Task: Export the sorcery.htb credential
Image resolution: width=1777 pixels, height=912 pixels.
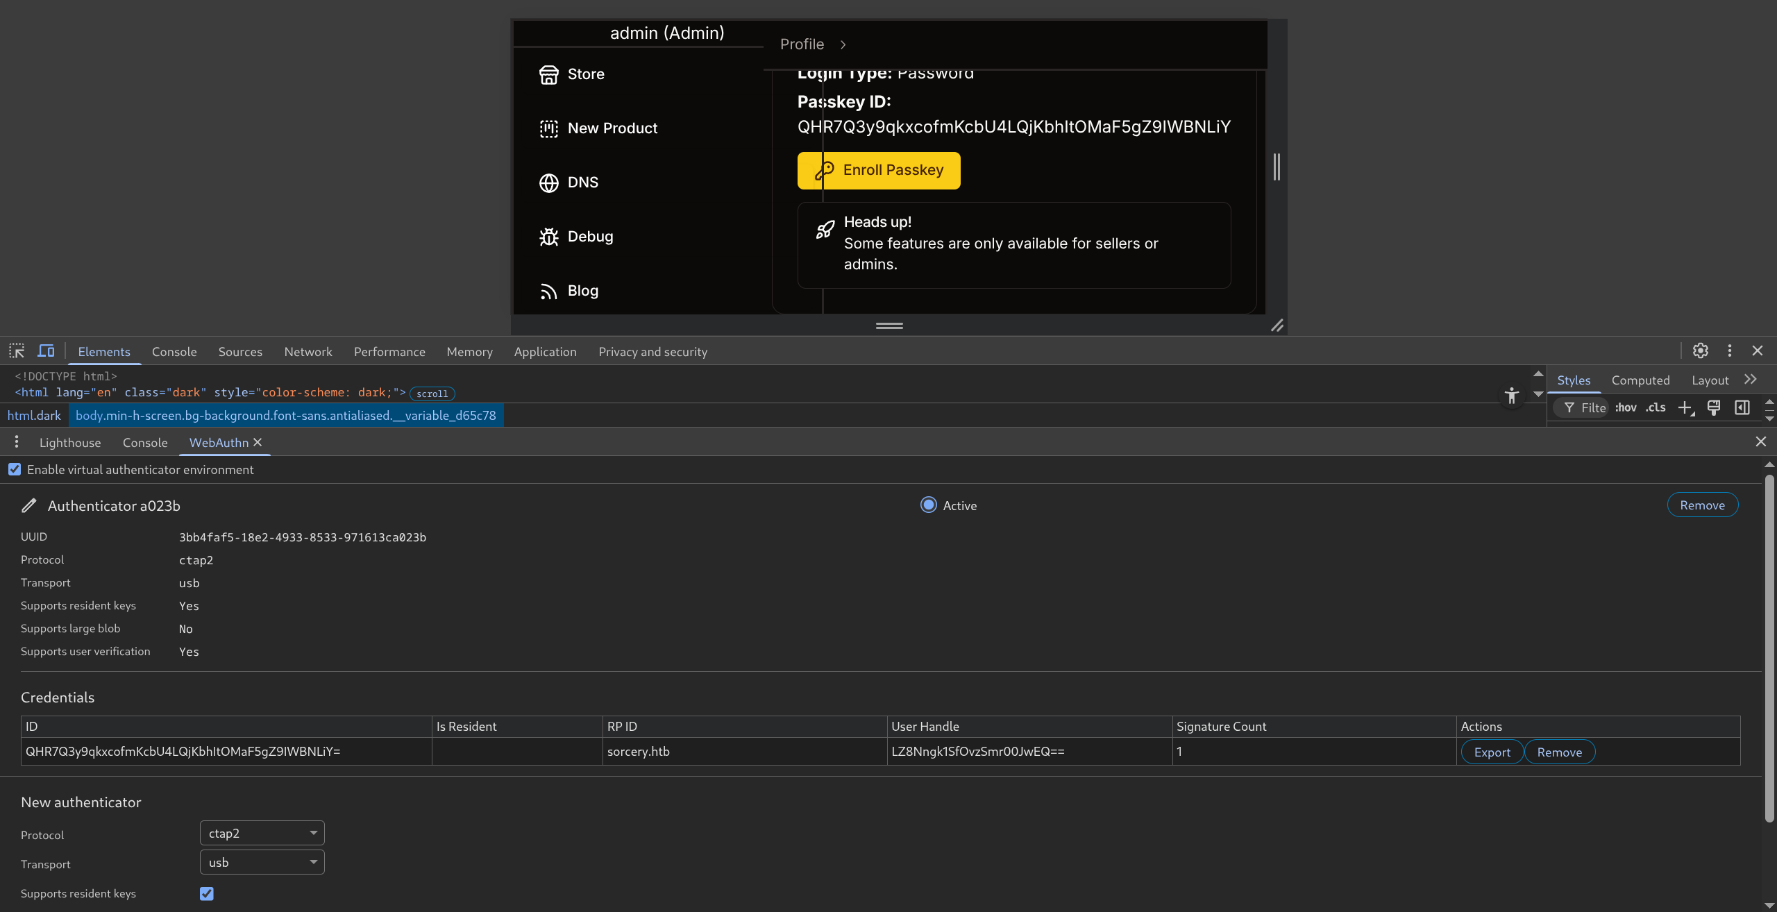Action: tap(1492, 752)
